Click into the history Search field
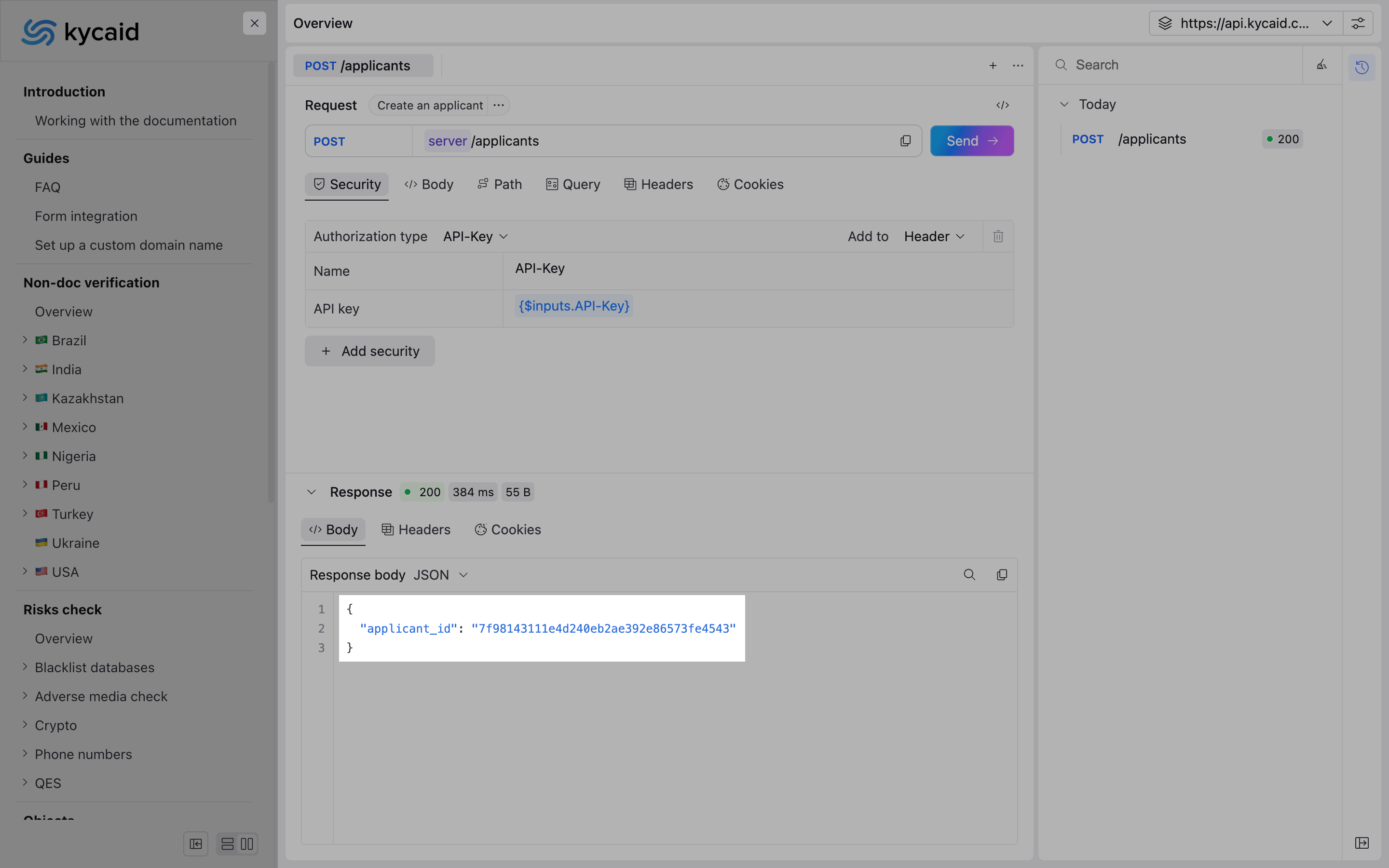This screenshot has height=868, width=1389. coord(1177,65)
